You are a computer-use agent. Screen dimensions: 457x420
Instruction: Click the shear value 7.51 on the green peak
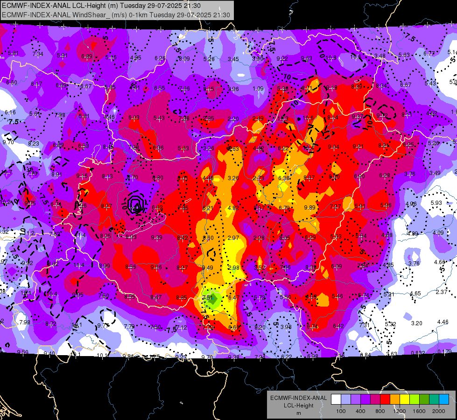click(x=208, y=297)
